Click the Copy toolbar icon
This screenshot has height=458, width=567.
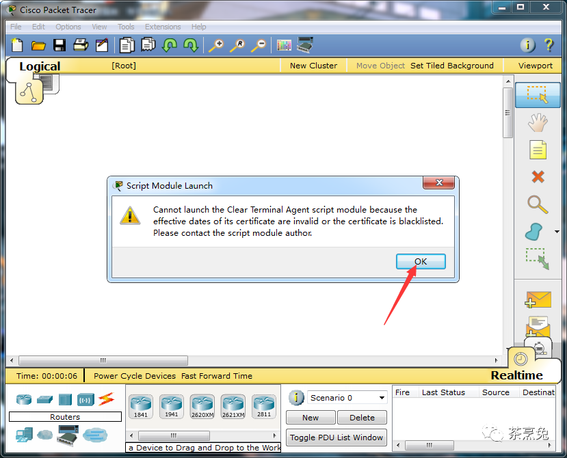point(127,46)
